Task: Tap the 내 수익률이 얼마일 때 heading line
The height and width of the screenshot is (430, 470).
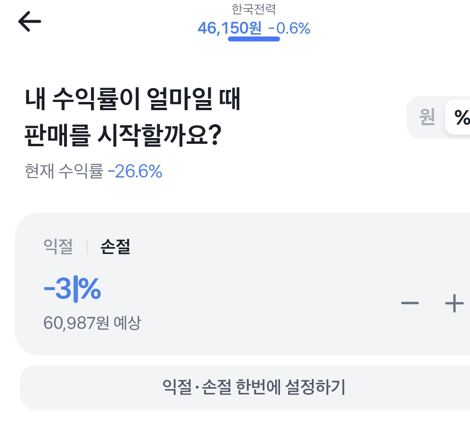Action: tap(132, 102)
